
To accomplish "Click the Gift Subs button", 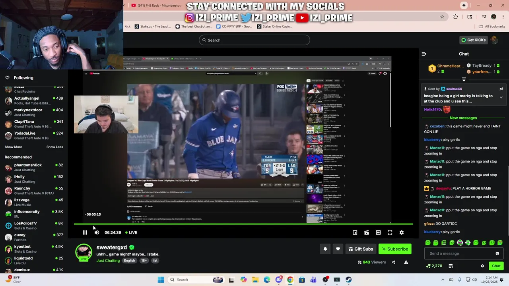I will coord(361,249).
